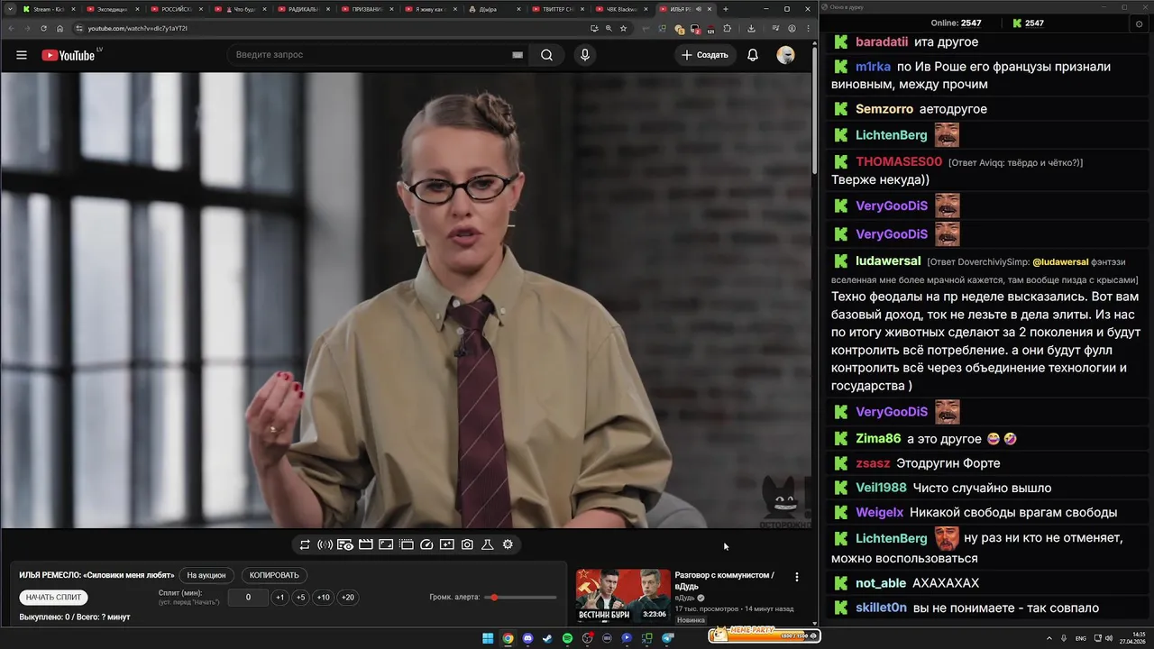
Task: Add twenty minutes with the +20 button
Action: [347, 598]
